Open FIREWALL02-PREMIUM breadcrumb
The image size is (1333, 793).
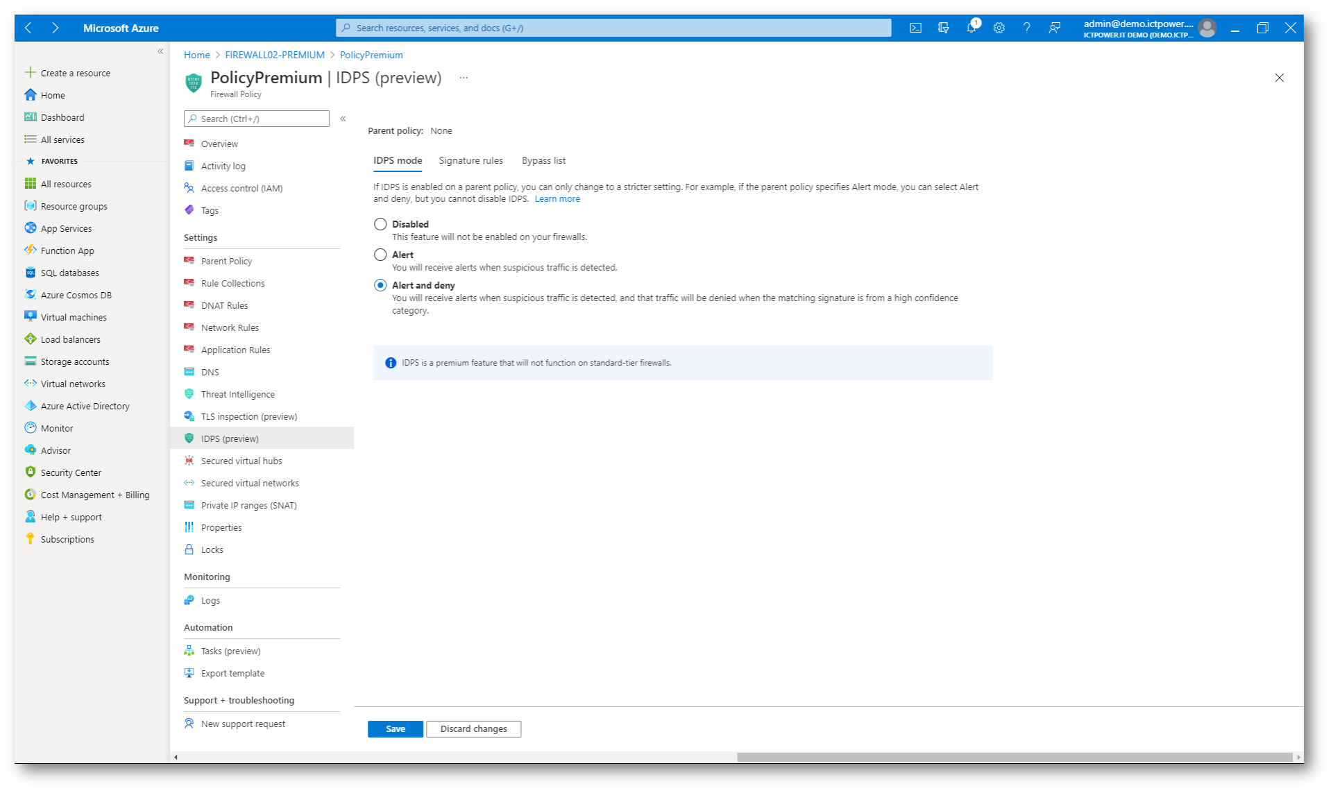(275, 55)
